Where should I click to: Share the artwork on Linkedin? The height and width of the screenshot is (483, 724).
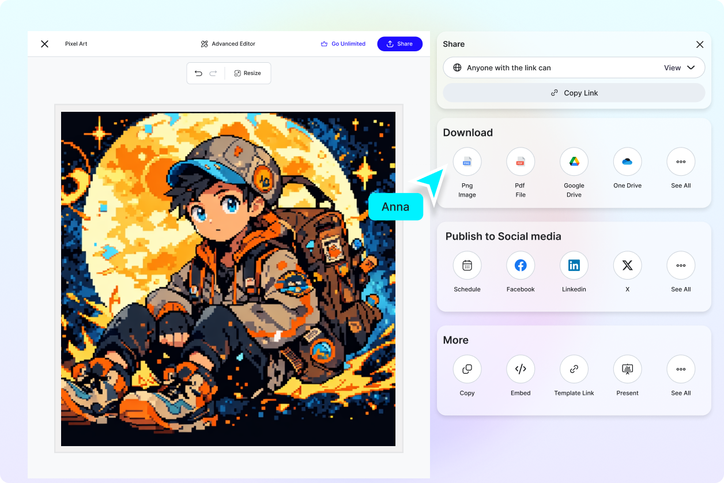click(x=574, y=266)
